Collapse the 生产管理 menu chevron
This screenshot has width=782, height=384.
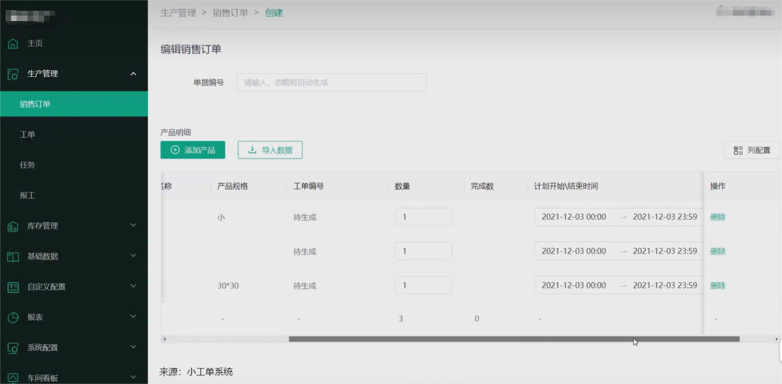coord(133,74)
